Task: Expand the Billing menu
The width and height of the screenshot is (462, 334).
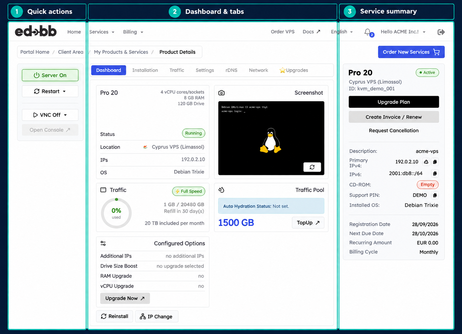Action: 133,32
